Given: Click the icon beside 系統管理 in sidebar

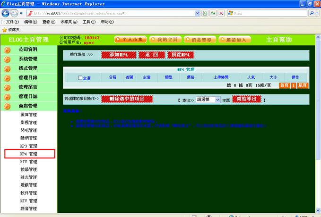Looking at the screenshot, I should (7, 59).
